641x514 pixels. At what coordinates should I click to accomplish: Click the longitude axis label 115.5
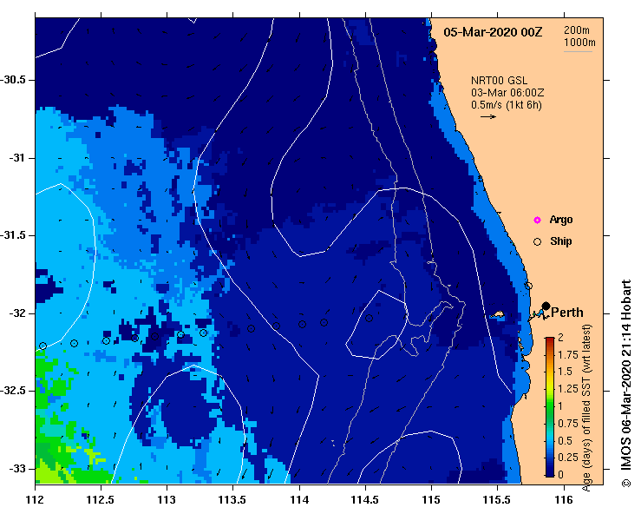coord(498,500)
